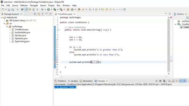Expand JRE System Library node
This screenshot has width=189, height=106.
[5, 21]
